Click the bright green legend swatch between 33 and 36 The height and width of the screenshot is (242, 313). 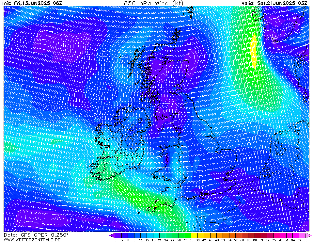(x=188, y=235)
